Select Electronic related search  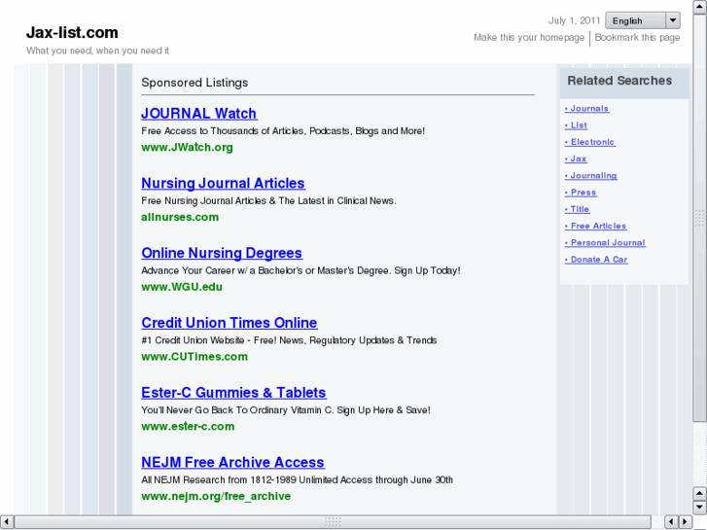(x=589, y=142)
